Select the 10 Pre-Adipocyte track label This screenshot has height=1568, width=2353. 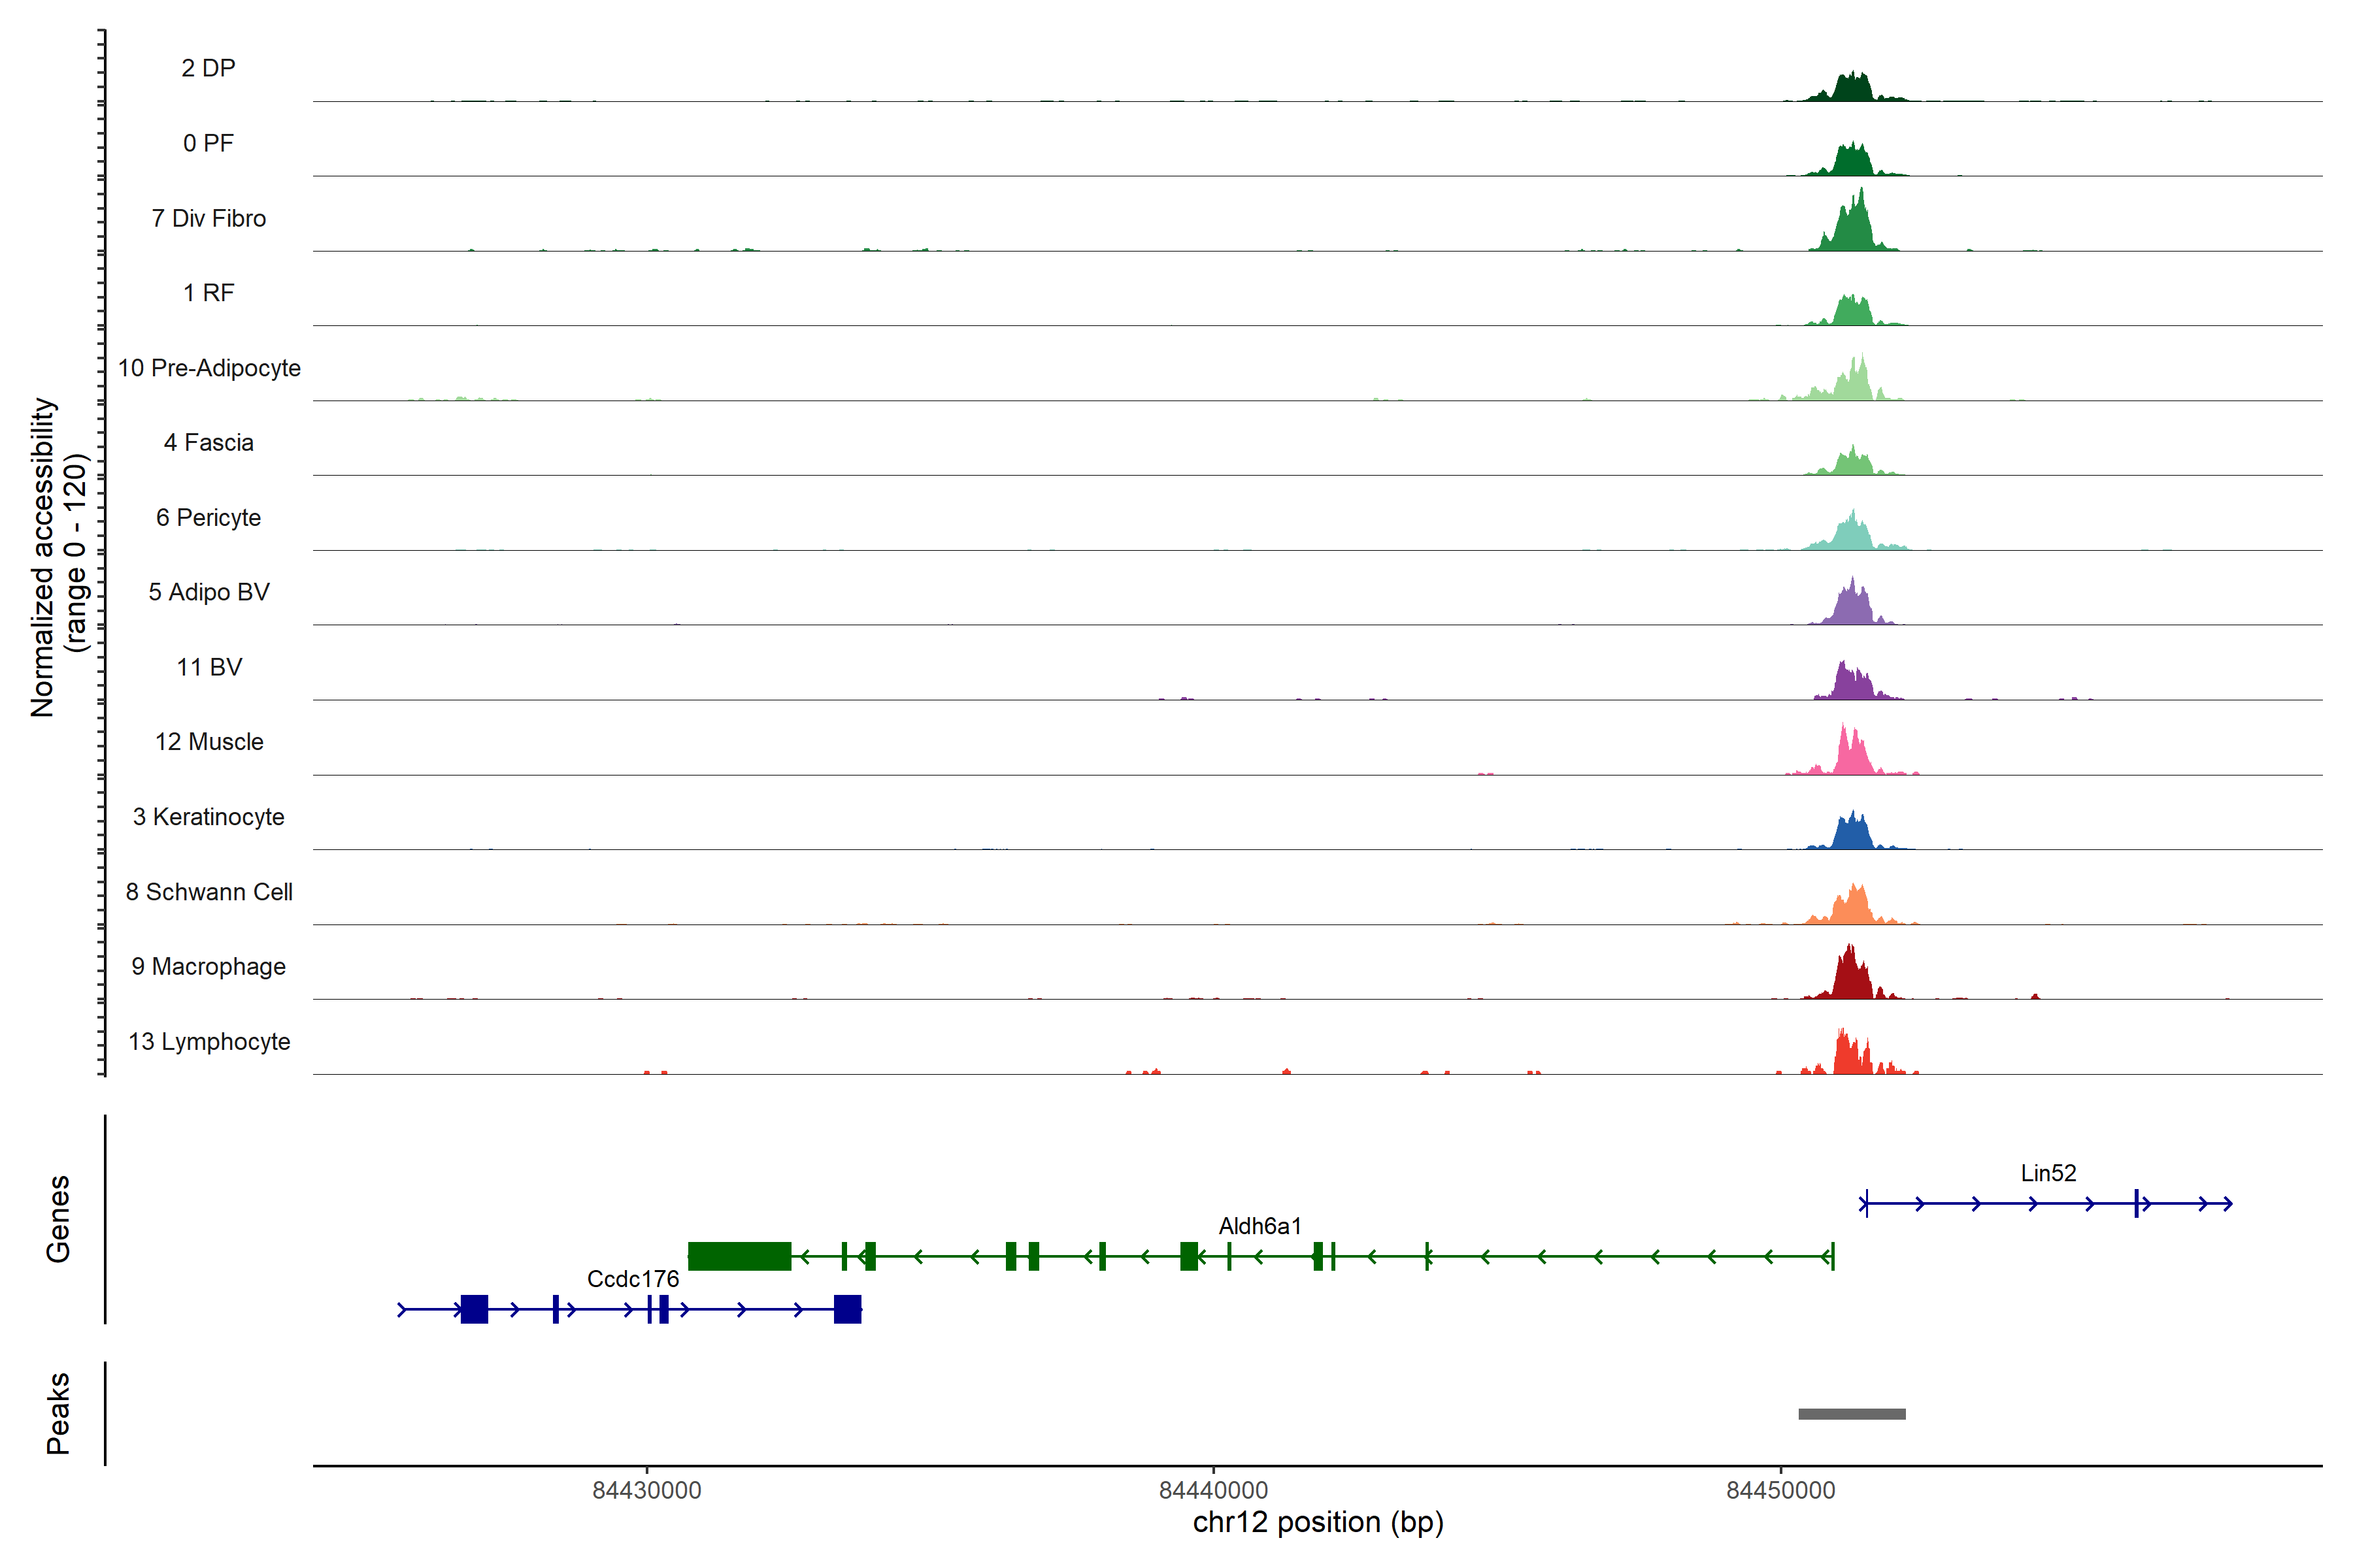(209, 368)
